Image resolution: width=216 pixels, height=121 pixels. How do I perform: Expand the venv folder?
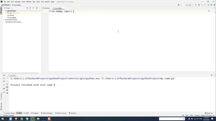pos(6,13)
